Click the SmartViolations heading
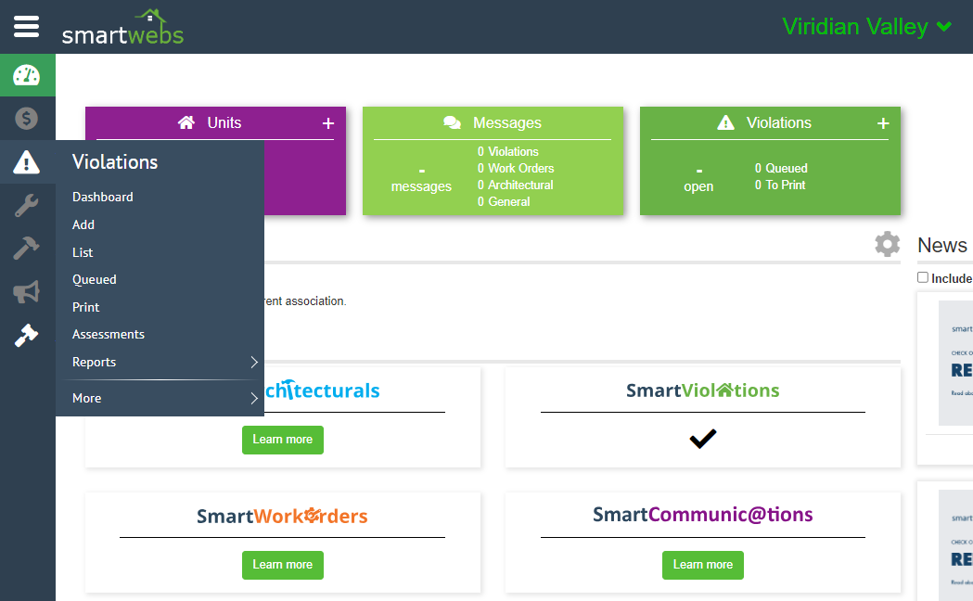This screenshot has height=601, width=973. [x=702, y=390]
